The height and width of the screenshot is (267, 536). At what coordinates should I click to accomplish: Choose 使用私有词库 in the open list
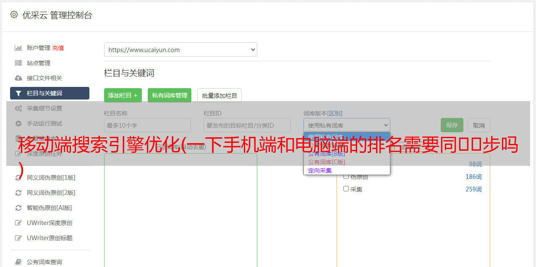tap(347, 136)
